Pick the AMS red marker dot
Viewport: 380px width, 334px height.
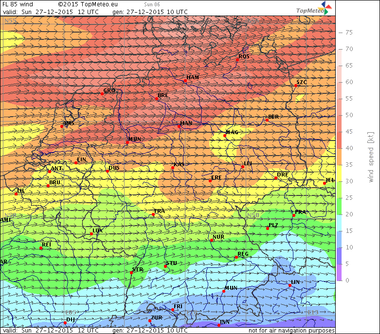[x=62, y=126]
